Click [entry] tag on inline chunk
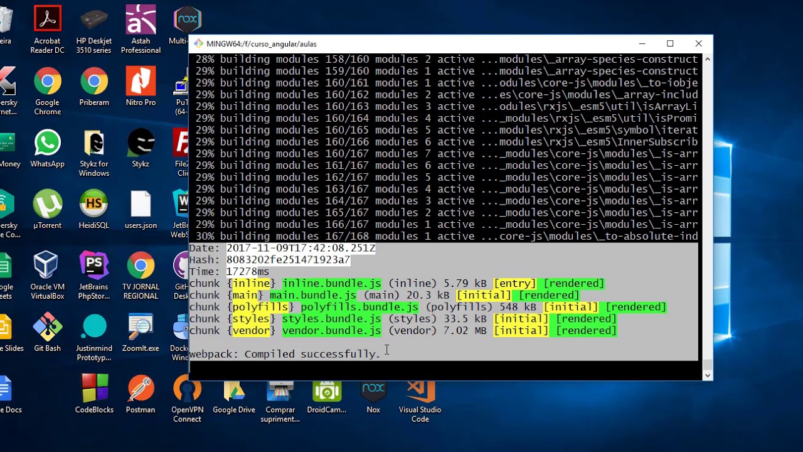Viewport: 803px width, 452px height. (x=515, y=284)
